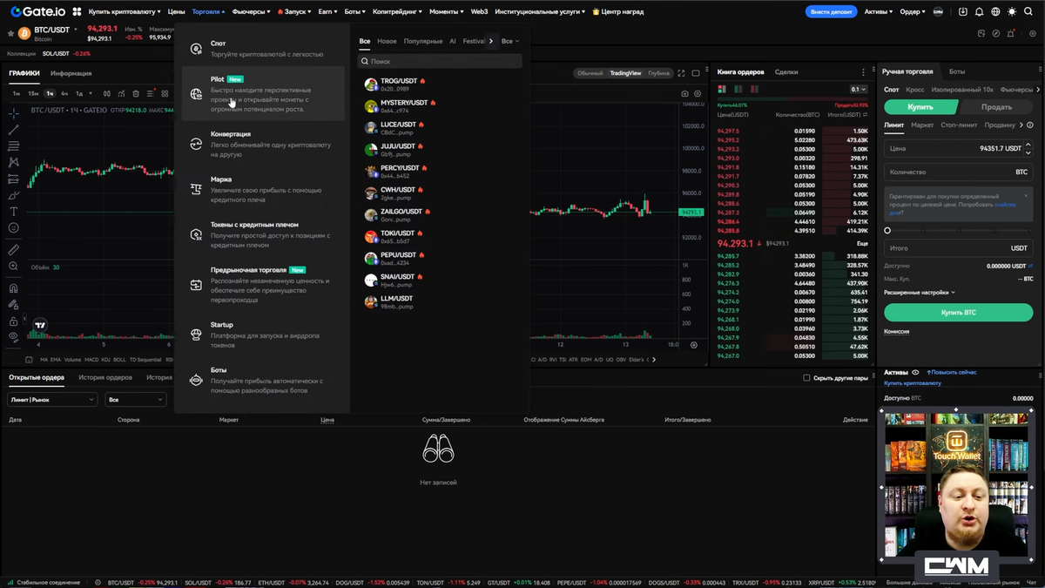This screenshot has height=588, width=1045.
Task: Switch to the Сделки tab
Action: (x=786, y=72)
